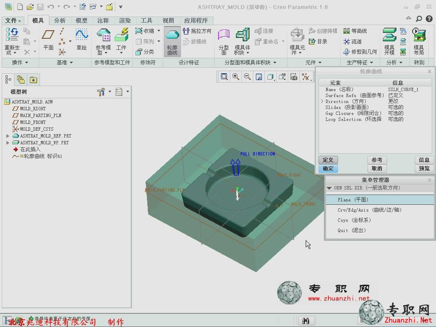The image size is (436, 327).
Task: Click the Repaint icon in graphics toolbar
Action: (x=259, y=77)
